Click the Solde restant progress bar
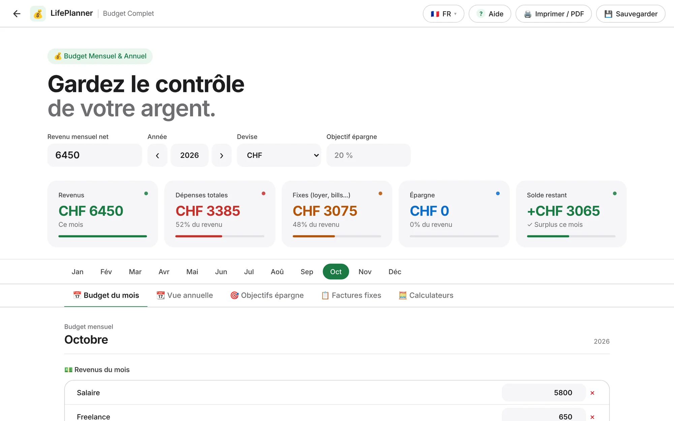 571,236
